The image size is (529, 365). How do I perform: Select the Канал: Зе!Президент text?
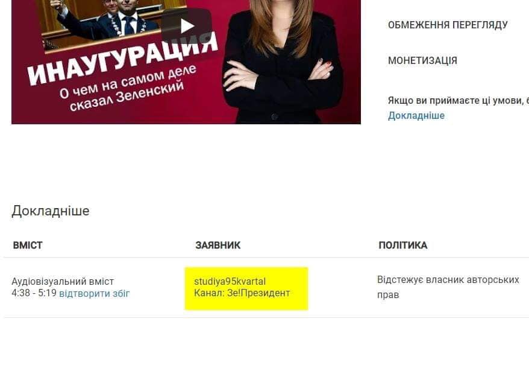point(242,293)
